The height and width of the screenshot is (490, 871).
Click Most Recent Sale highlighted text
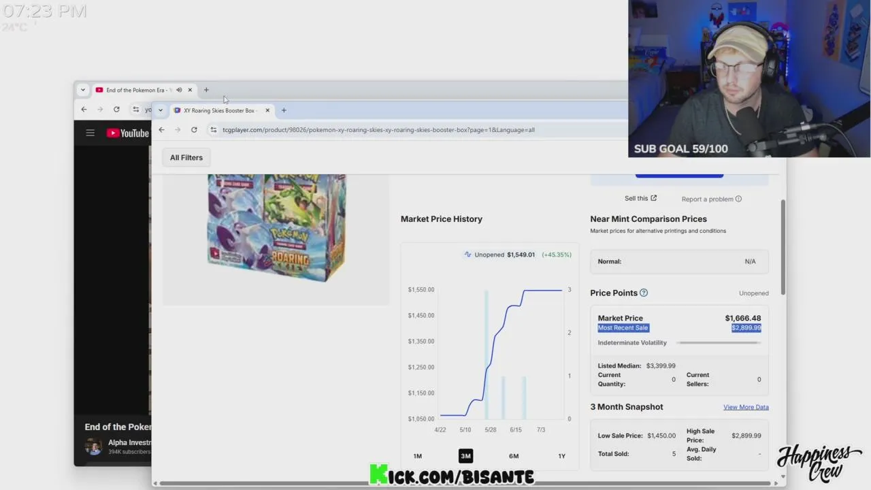[x=623, y=328]
